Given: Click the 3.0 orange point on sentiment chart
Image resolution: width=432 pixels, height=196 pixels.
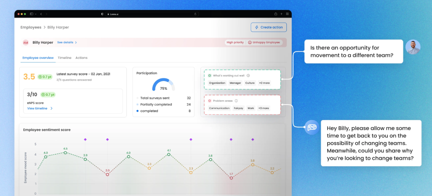Looking at the screenshot, I should point(253,165).
